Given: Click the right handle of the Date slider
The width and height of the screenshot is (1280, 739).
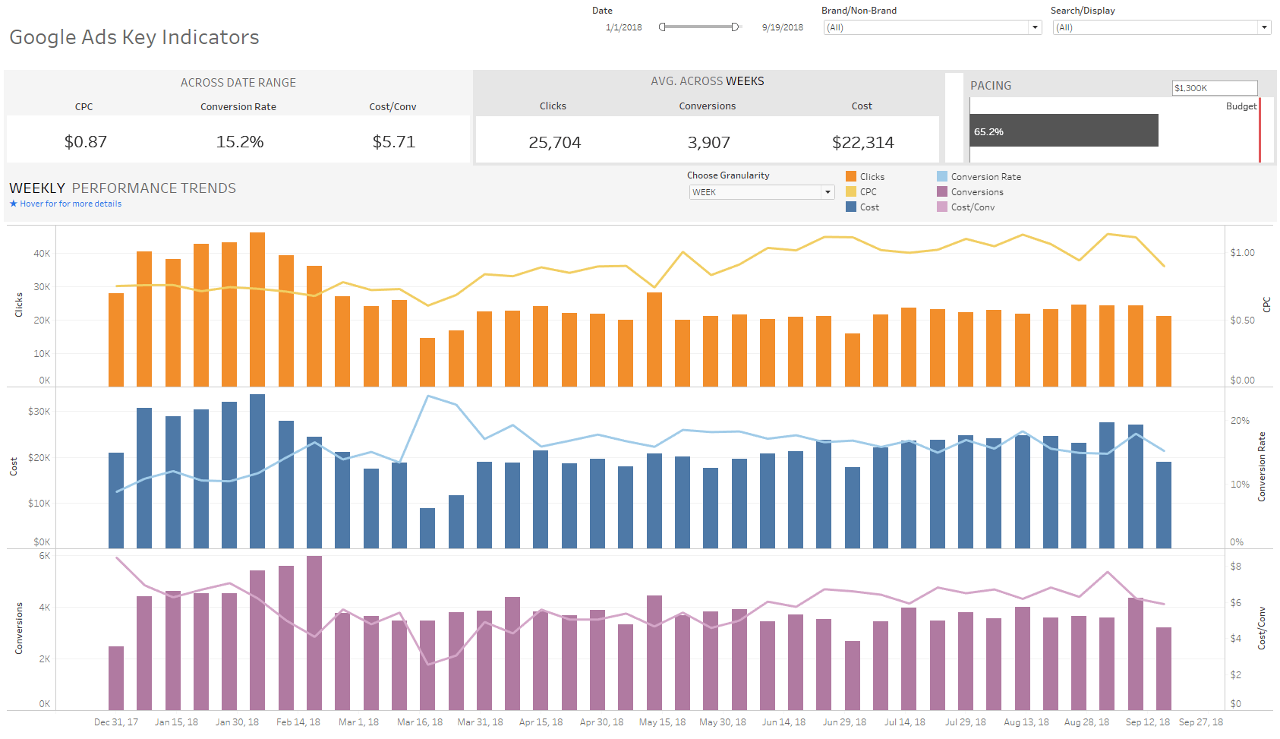Looking at the screenshot, I should (735, 27).
